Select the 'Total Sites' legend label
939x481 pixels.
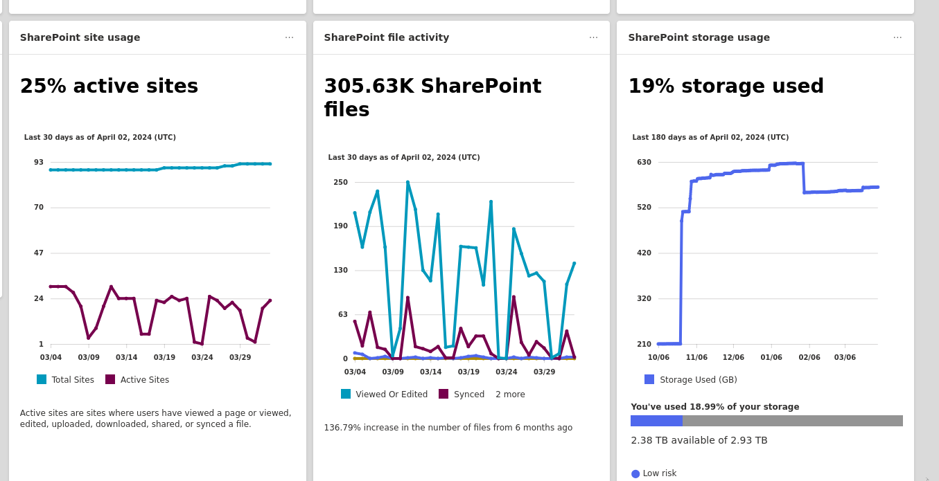[73, 380]
